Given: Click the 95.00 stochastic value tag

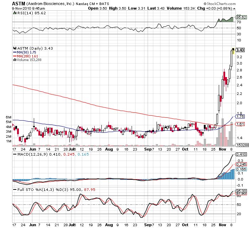Looking at the screenshot, I should click(241, 191).
